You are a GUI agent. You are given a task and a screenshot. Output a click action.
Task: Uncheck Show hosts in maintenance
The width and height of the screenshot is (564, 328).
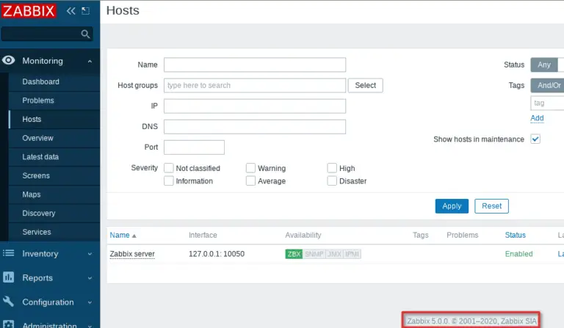pos(535,139)
